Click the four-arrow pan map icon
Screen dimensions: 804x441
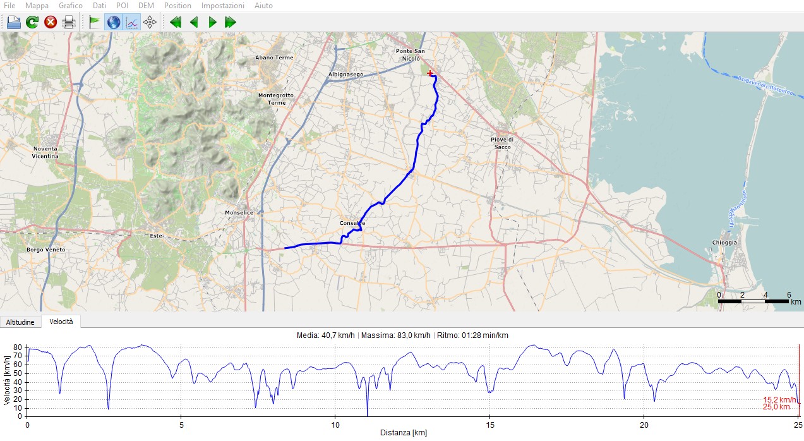coord(150,23)
